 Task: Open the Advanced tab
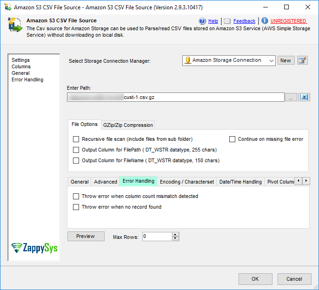[x=106, y=182]
